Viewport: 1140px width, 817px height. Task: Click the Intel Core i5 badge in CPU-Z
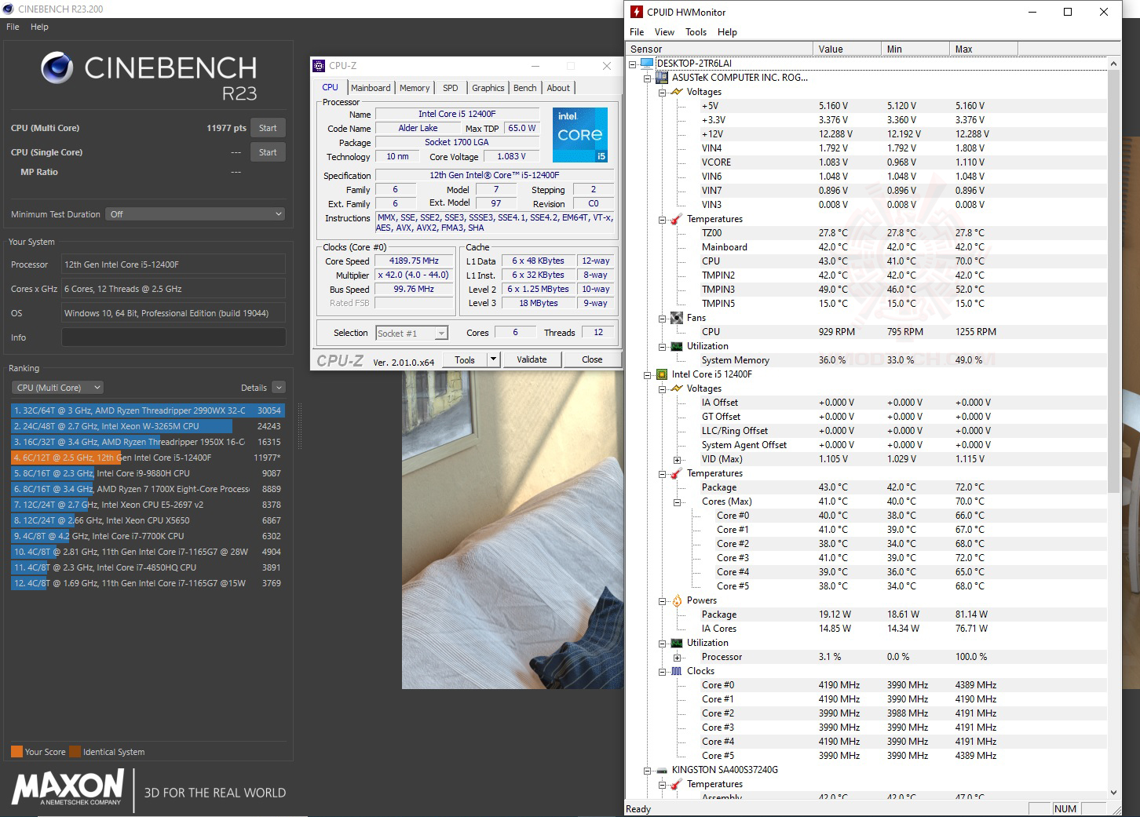point(580,134)
